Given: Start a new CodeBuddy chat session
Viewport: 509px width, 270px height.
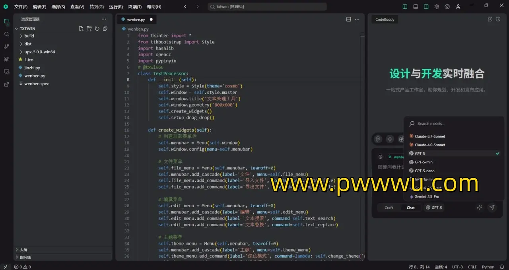Looking at the screenshot, I should click(490, 19).
